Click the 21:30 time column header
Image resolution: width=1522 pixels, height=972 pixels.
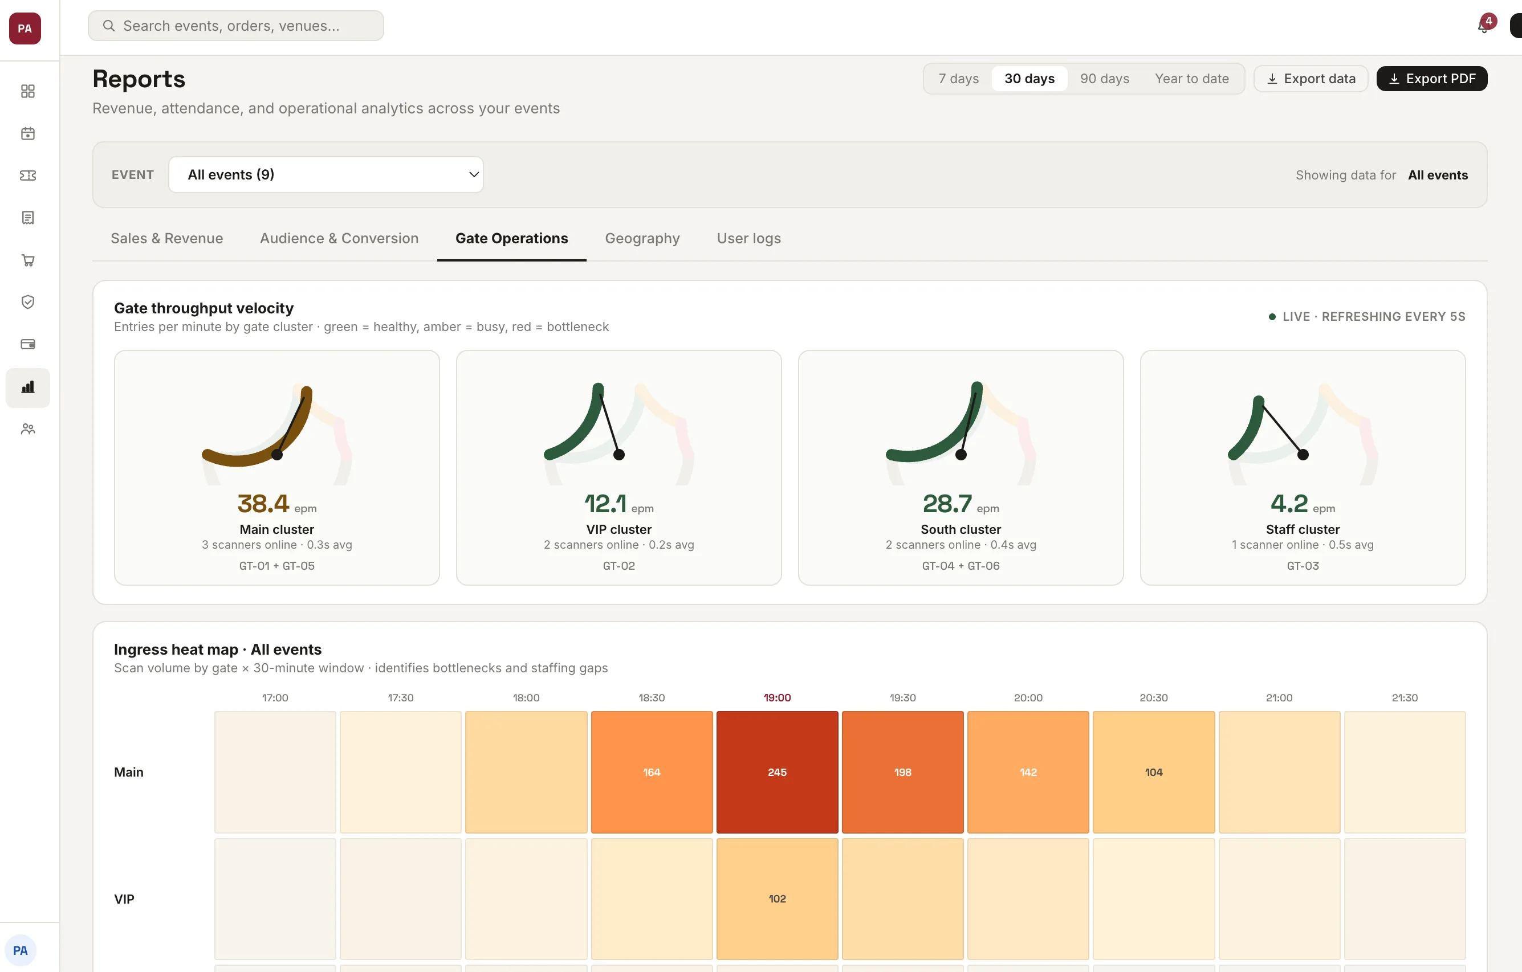[x=1405, y=698]
